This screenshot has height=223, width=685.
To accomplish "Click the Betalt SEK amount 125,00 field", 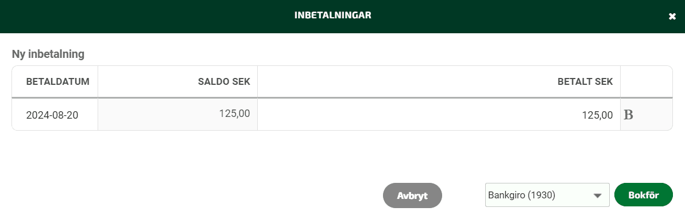I will (x=439, y=115).
